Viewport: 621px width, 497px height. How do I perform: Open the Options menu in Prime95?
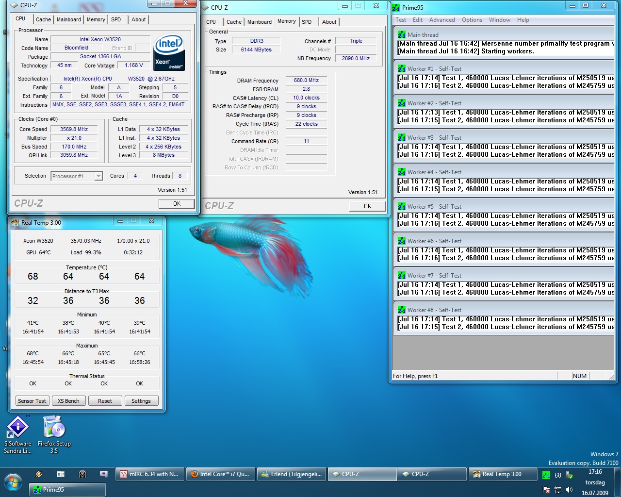coord(472,20)
